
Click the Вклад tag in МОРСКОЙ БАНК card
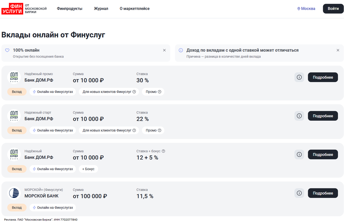17,208
